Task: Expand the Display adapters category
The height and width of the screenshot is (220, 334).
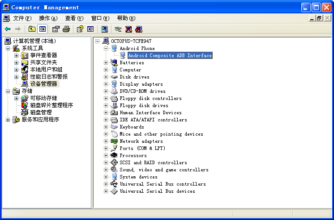Action: (x=106, y=84)
